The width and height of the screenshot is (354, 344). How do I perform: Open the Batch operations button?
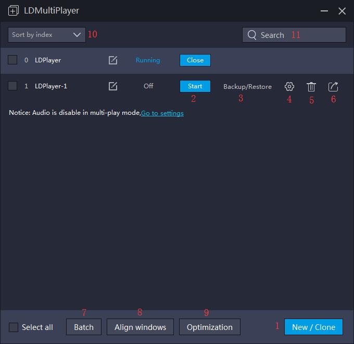pyautogui.click(x=84, y=327)
